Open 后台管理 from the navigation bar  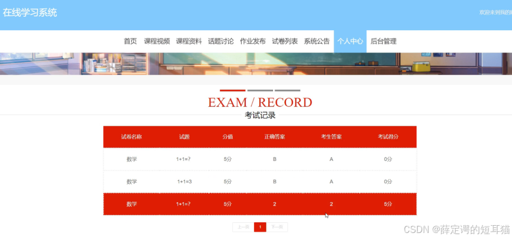click(384, 41)
